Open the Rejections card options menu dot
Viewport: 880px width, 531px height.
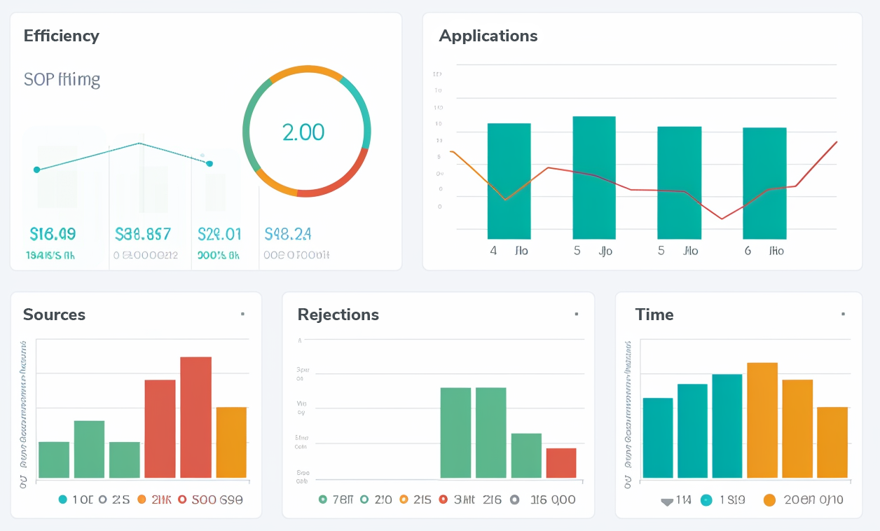tap(576, 315)
